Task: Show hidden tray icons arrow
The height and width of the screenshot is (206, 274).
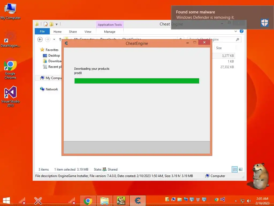Action: [236, 201]
